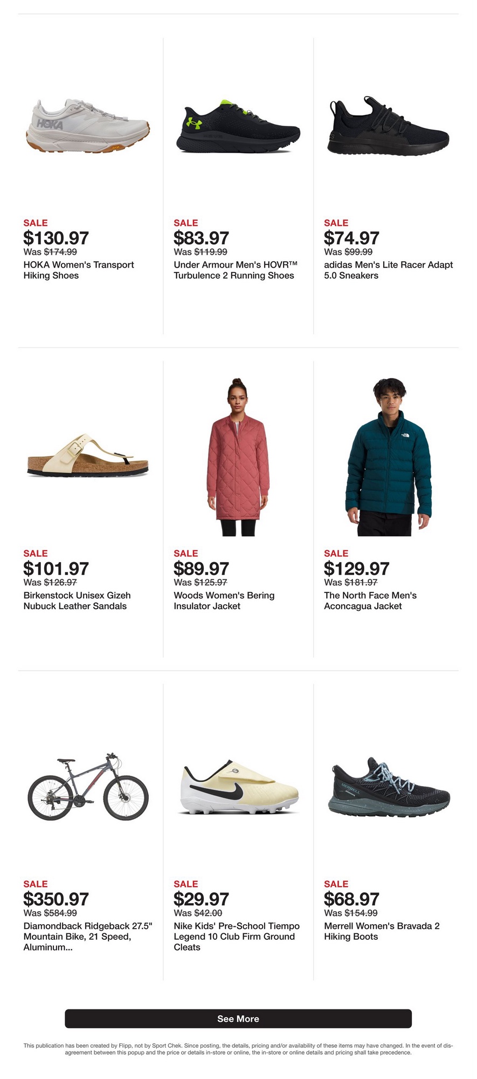Open Under Armour HOVR Turbulence 2 title
Image resolution: width=477 pixels, height=1079 pixels.
point(236,270)
